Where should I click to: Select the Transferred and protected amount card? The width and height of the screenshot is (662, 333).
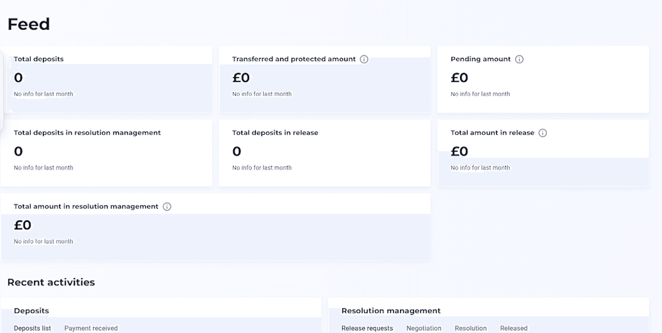[x=324, y=79]
